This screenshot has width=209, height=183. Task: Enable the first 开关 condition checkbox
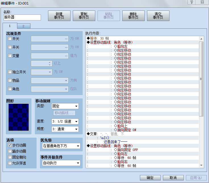point(10,39)
